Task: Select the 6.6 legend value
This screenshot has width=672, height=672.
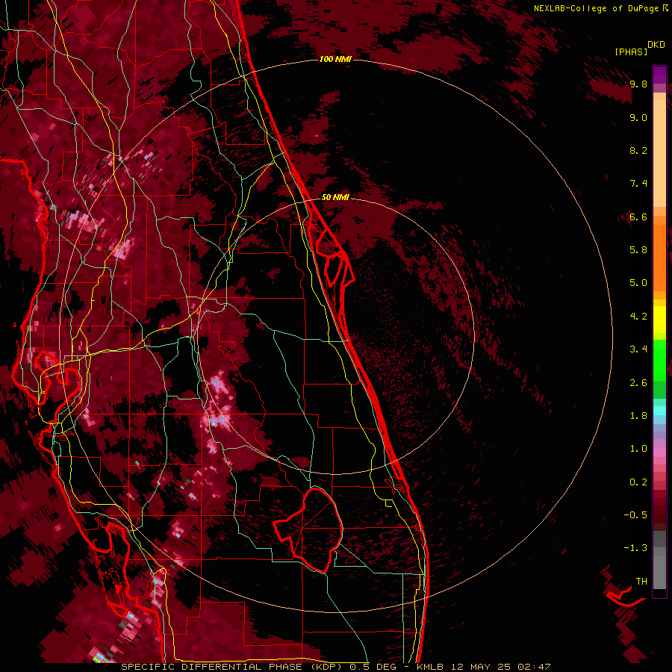Action: click(638, 217)
